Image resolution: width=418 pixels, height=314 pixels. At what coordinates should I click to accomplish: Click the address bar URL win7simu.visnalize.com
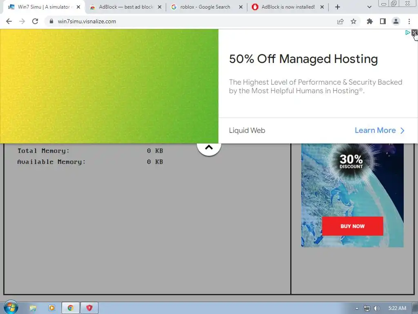(x=87, y=21)
